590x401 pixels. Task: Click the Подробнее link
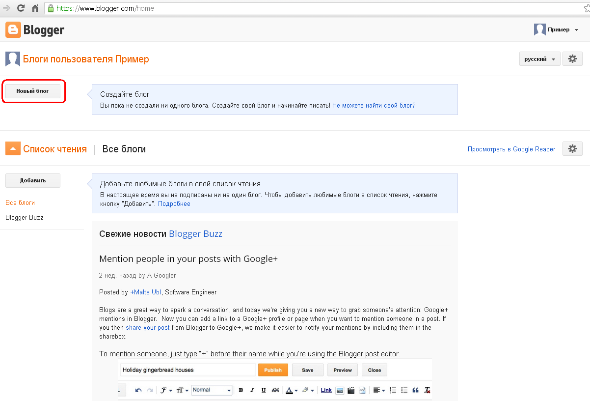174,203
